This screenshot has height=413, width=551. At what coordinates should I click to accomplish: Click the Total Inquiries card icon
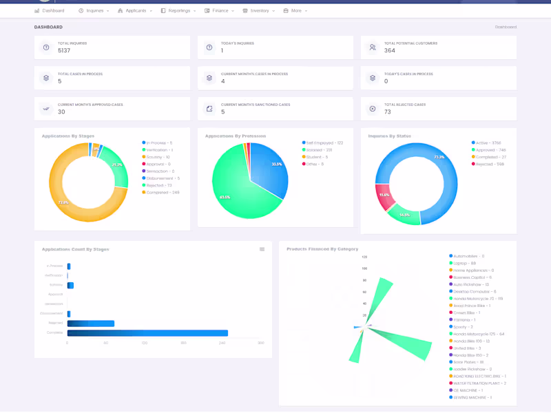pyautogui.click(x=46, y=47)
